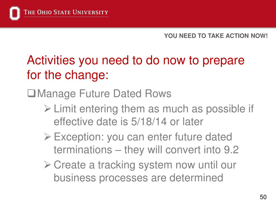276x207 pixels.
Task: Click the effective date is text line
Action: click(129, 122)
